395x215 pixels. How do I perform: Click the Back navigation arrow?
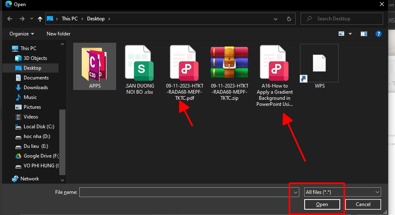(x=10, y=19)
